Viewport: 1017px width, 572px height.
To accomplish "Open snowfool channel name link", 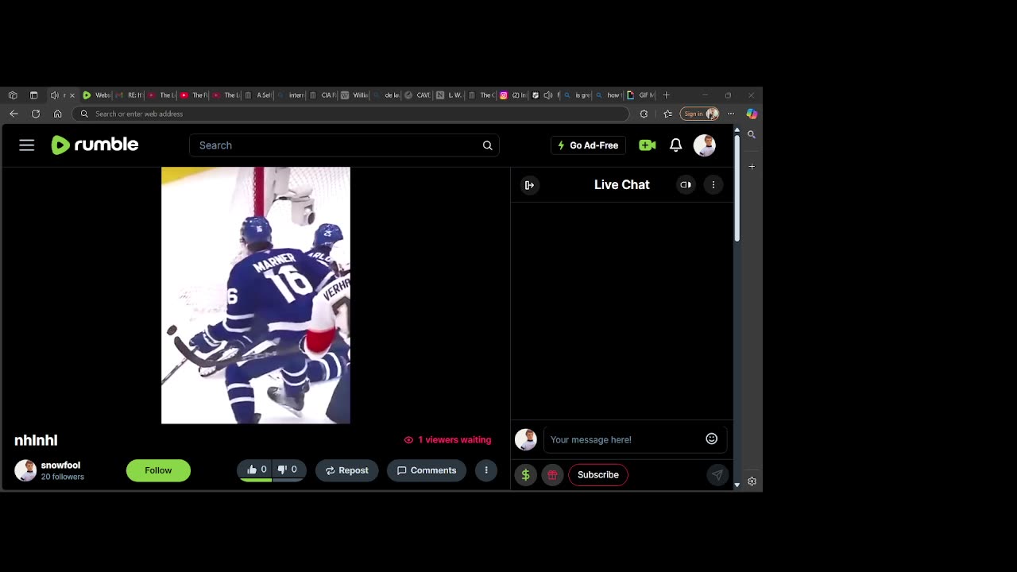I will 60,466.
